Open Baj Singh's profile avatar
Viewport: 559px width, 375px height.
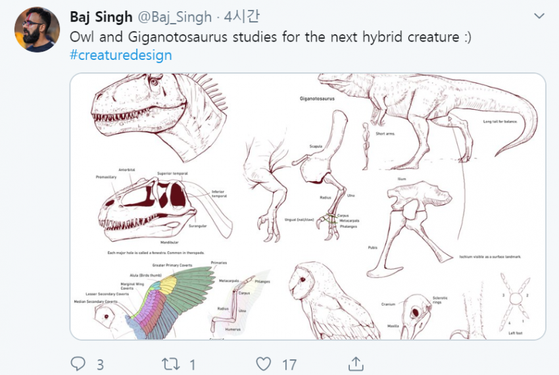(x=37, y=30)
